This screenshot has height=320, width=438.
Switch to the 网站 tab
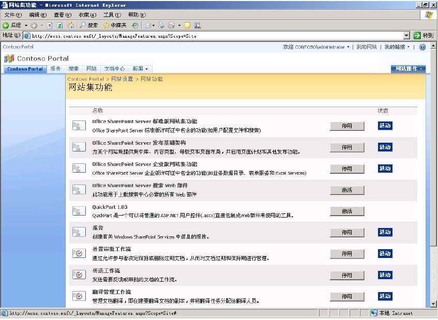92,69
